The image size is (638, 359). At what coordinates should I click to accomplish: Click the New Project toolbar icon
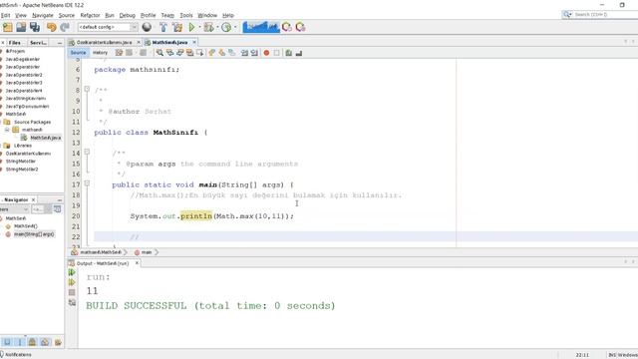(x=8, y=27)
